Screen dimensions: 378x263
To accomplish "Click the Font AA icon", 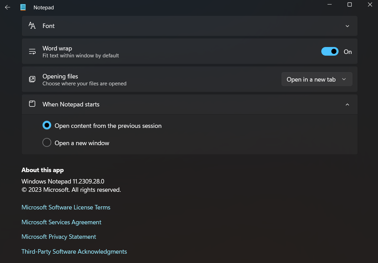I will pyautogui.click(x=32, y=26).
